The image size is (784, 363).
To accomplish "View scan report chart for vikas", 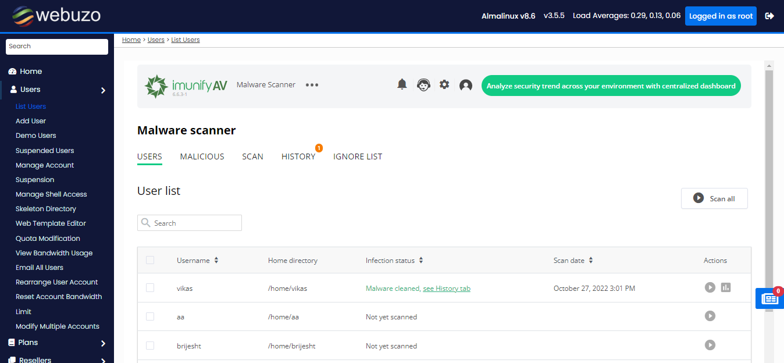I will [726, 287].
